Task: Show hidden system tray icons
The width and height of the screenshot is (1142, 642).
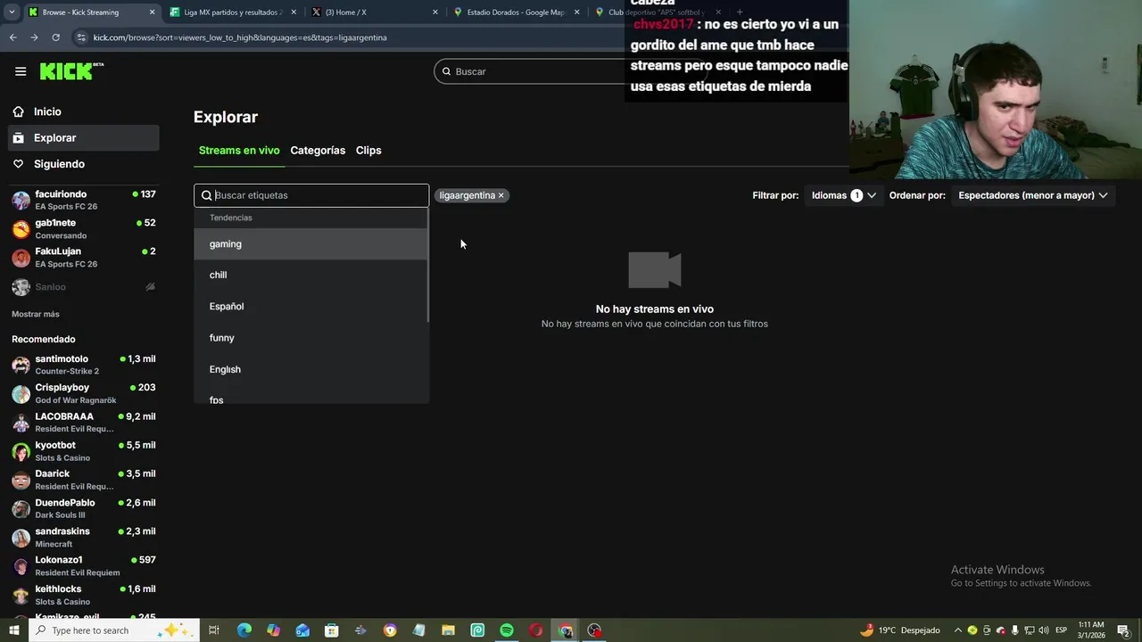Action: [958, 630]
